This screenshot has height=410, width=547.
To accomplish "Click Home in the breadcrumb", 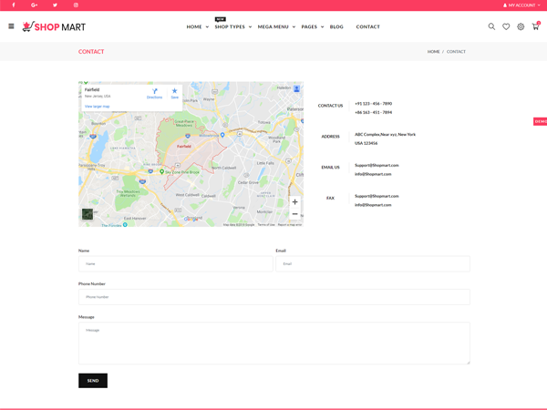I will coord(433,52).
